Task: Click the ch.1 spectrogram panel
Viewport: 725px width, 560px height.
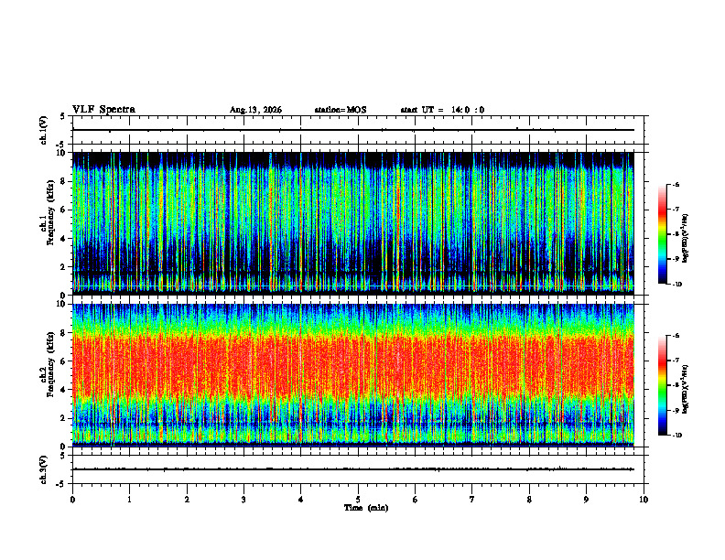Action: click(x=353, y=223)
